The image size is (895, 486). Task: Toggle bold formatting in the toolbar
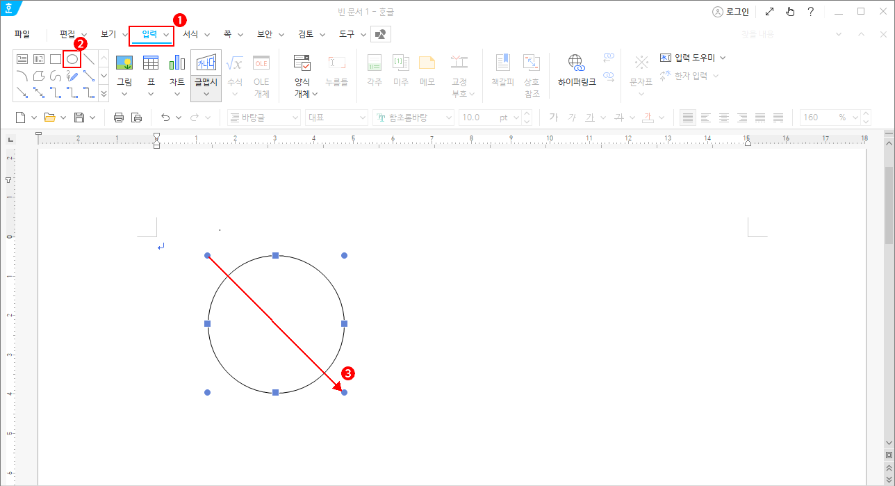pyautogui.click(x=553, y=117)
